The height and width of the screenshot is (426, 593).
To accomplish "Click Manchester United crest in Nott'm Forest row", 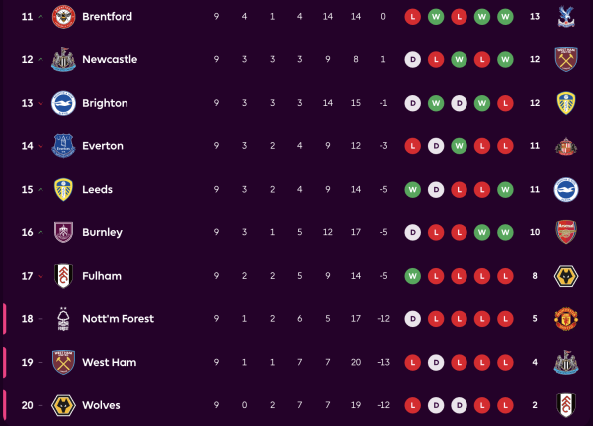I will pos(565,319).
